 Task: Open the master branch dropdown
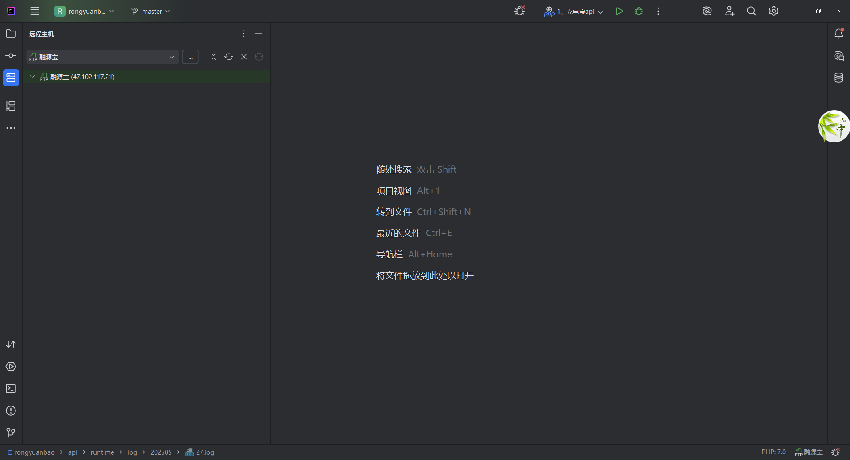(x=151, y=11)
